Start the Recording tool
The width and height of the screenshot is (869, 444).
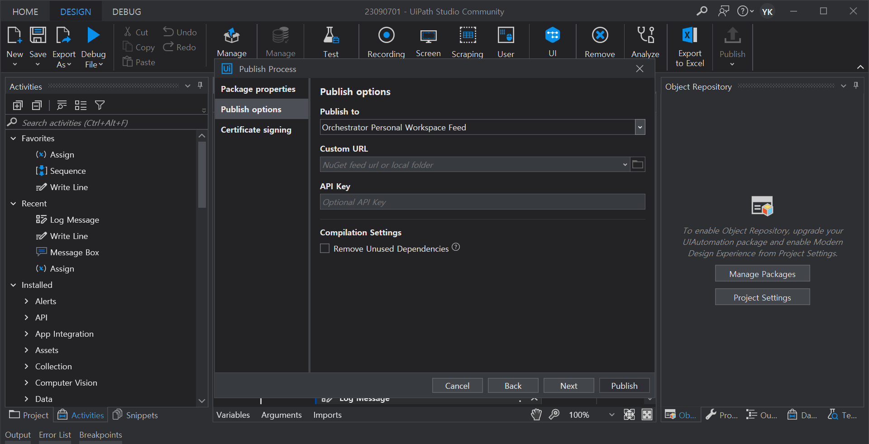386,35
